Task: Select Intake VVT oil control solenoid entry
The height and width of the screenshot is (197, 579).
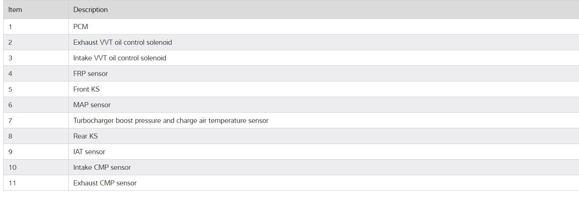Action: pos(120,58)
